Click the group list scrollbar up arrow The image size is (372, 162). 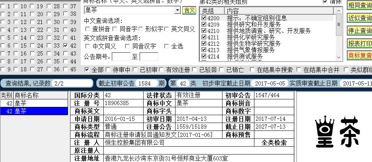click(339, 10)
